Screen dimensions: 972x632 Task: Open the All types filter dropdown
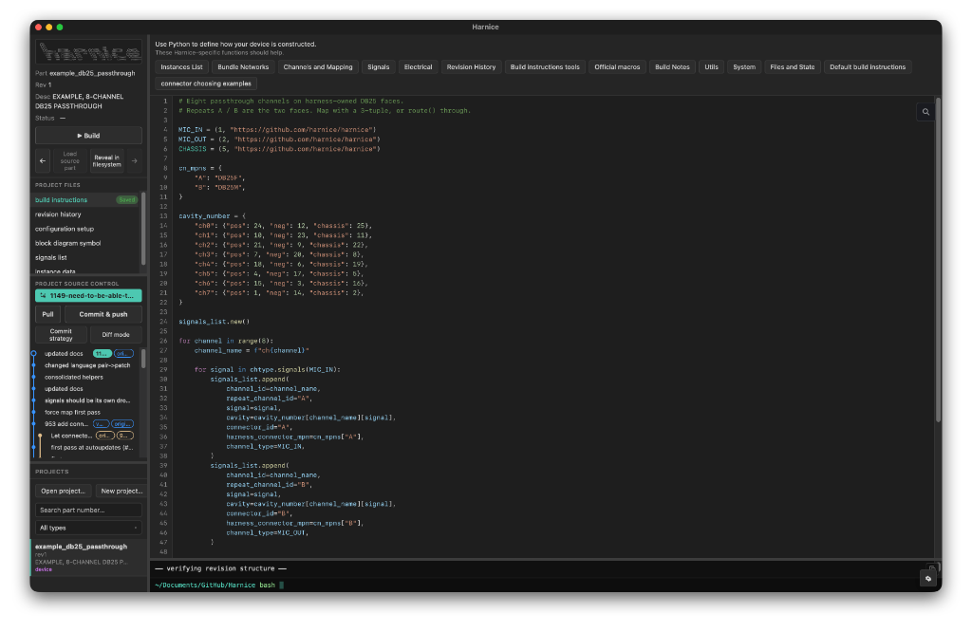pos(88,528)
